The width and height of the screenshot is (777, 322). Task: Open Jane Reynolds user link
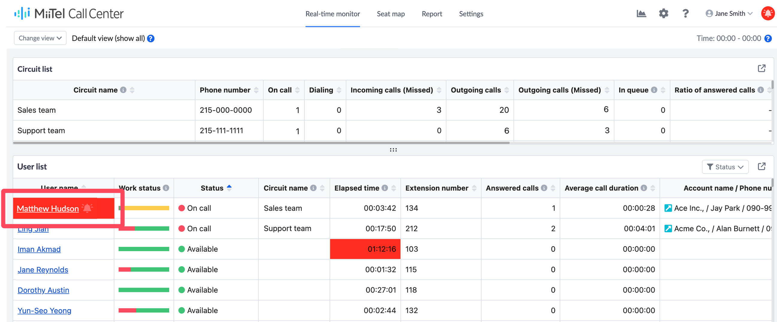coord(43,270)
